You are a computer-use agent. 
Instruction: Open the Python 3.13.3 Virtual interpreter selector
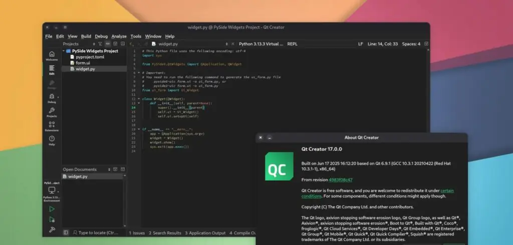(261, 44)
